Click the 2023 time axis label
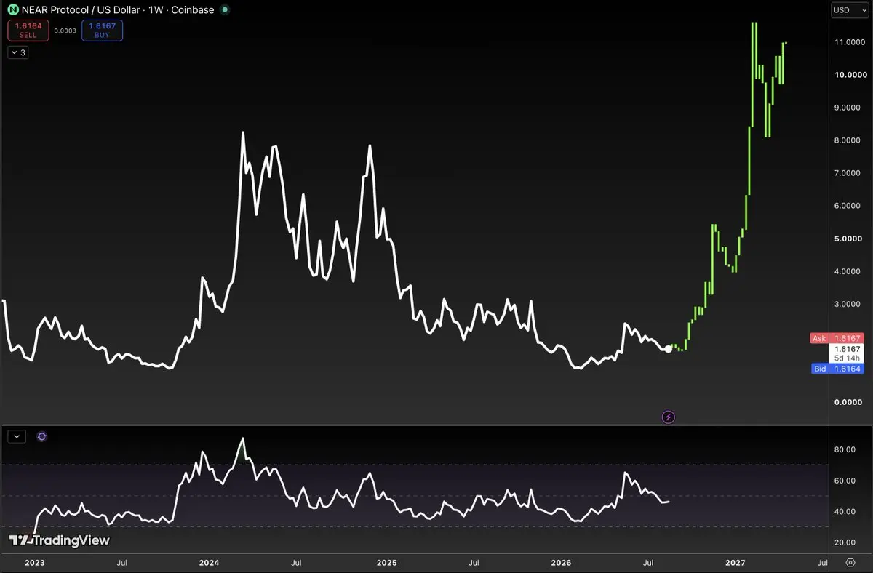873x573 pixels. coord(35,563)
